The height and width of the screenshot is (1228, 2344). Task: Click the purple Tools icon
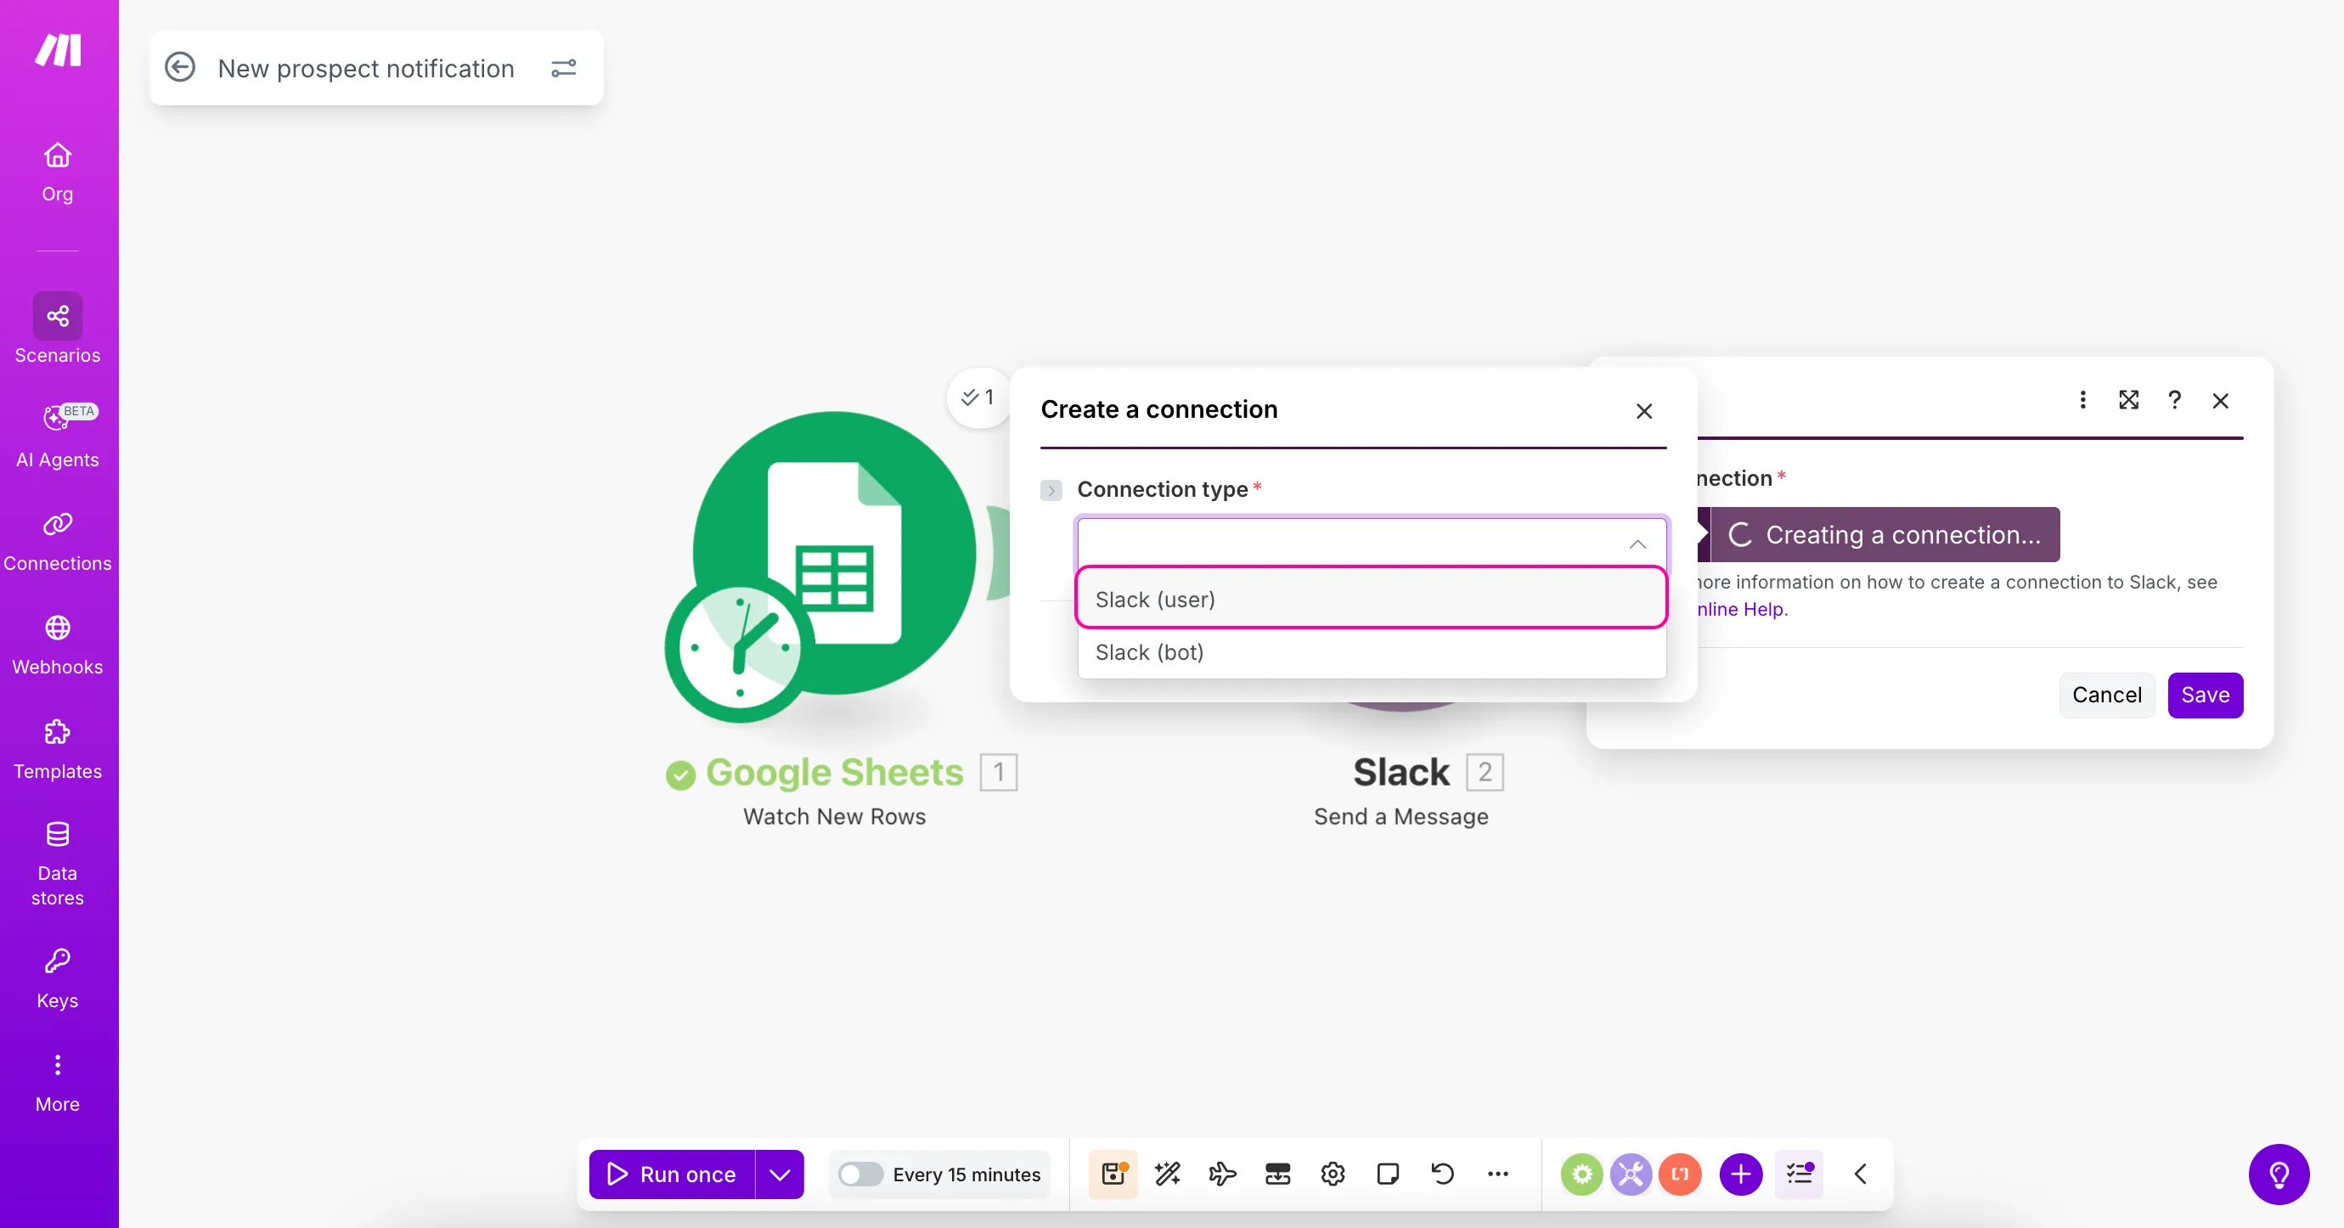pos(1631,1174)
